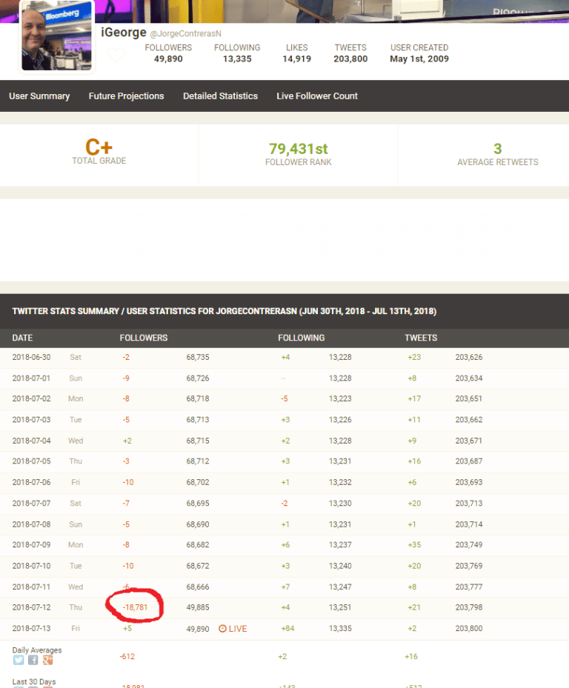The image size is (569, 688).
Task: Click the C+ Total Grade box
Action: [x=99, y=152]
